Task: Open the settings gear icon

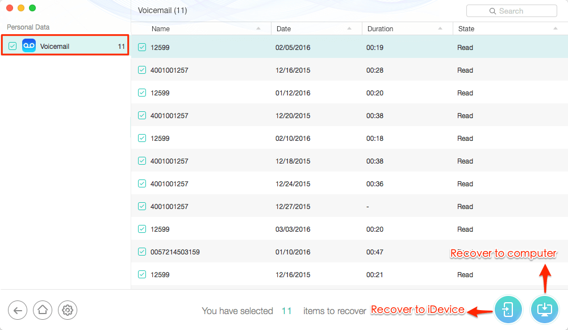Action: (68, 310)
